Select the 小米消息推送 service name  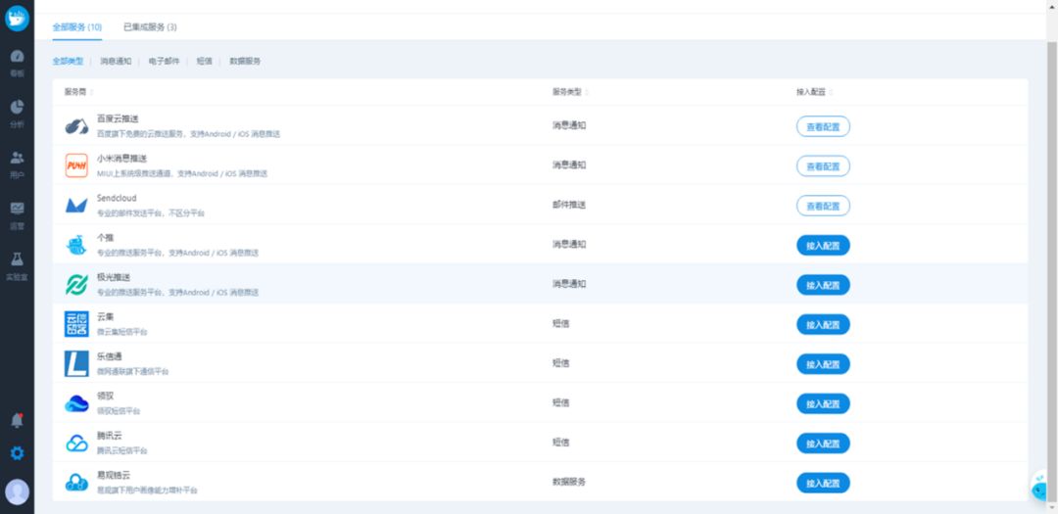click(121, 159)
